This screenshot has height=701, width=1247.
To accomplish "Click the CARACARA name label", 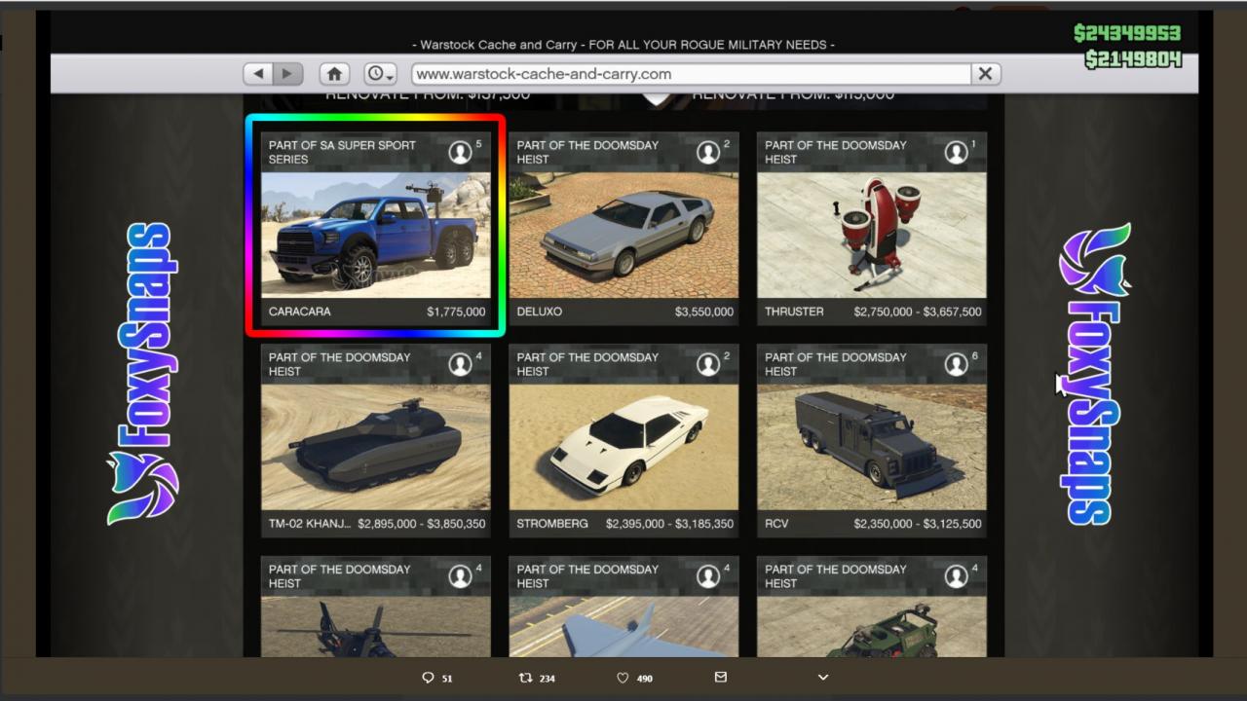I will tap(300, 312).
